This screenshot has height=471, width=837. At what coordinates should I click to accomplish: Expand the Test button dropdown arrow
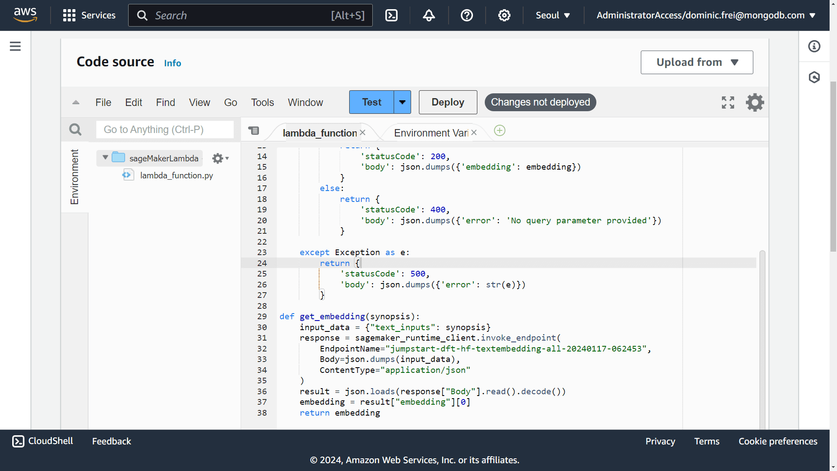[402, 102]
